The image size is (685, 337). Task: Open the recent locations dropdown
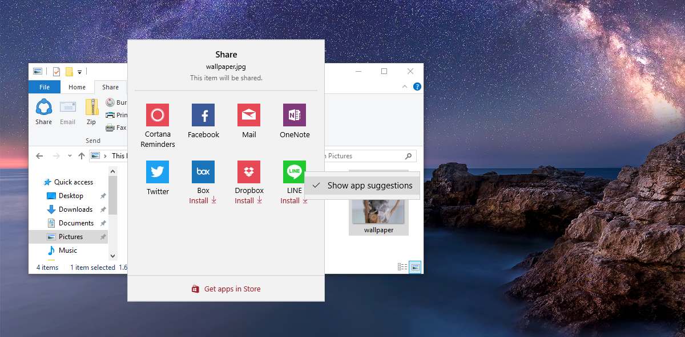[70, 156]
